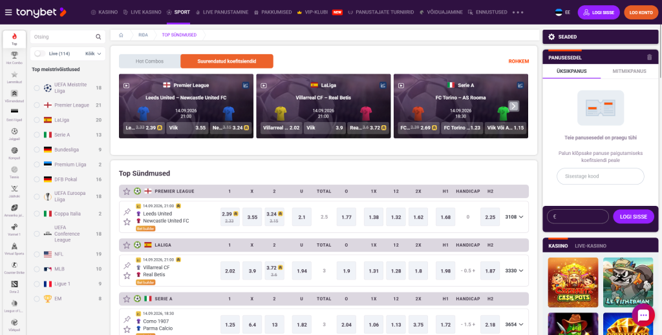Open Le Fisherman game thumbnail

point(628,282)
